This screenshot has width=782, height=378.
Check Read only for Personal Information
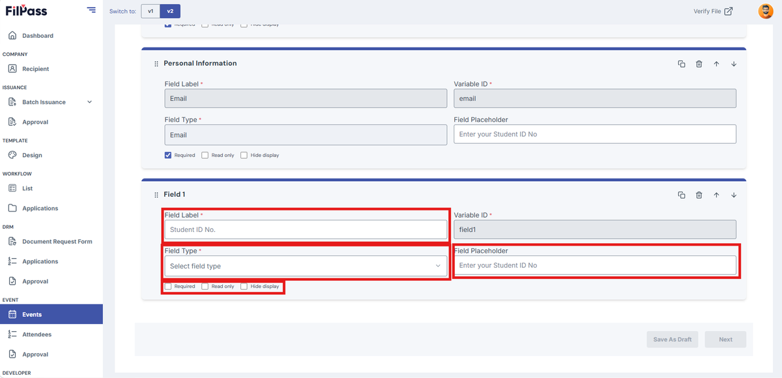click(205, 155)
